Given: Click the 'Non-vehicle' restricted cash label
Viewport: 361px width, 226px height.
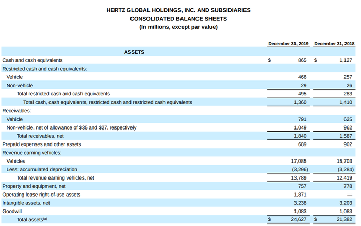Looking at the screenshot, I should click(20, 86).
